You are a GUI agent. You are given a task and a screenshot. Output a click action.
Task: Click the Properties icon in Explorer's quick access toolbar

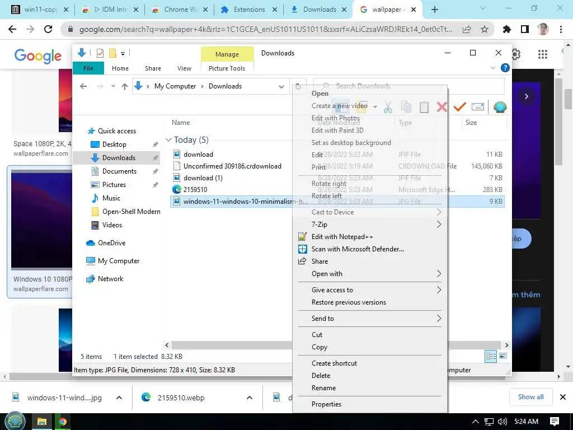point(100,53)
